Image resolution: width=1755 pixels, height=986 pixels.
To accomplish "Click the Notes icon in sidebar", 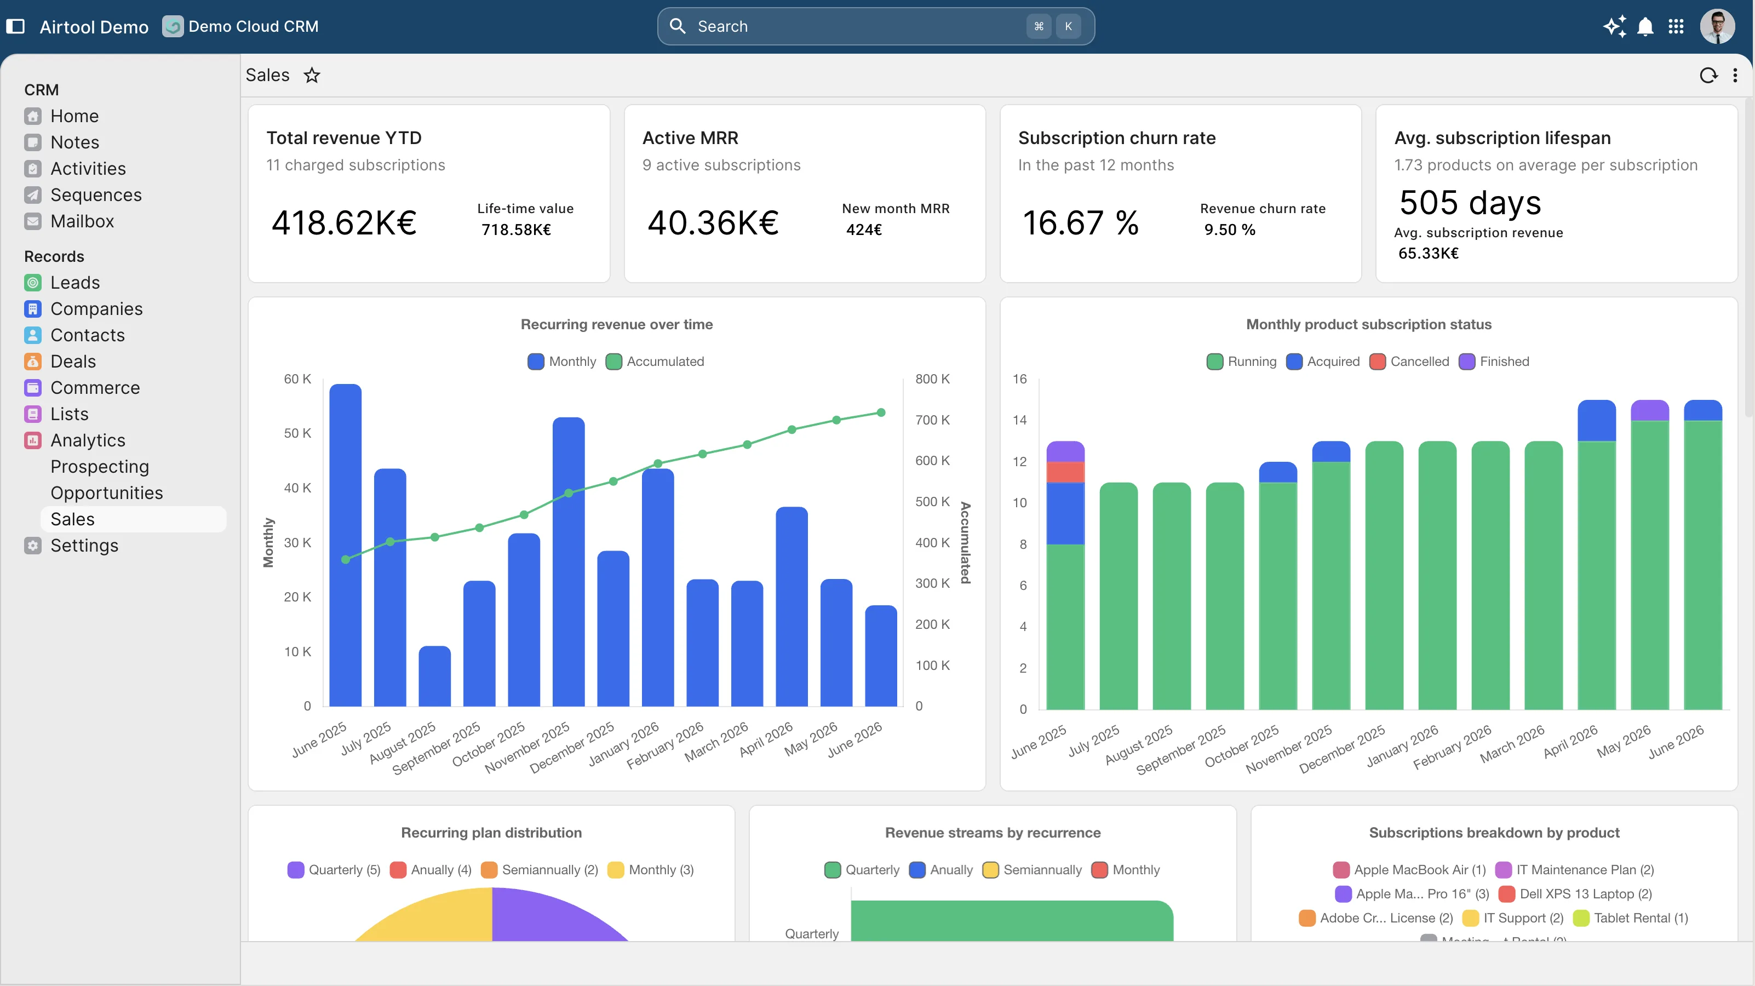I will [33, 142].
